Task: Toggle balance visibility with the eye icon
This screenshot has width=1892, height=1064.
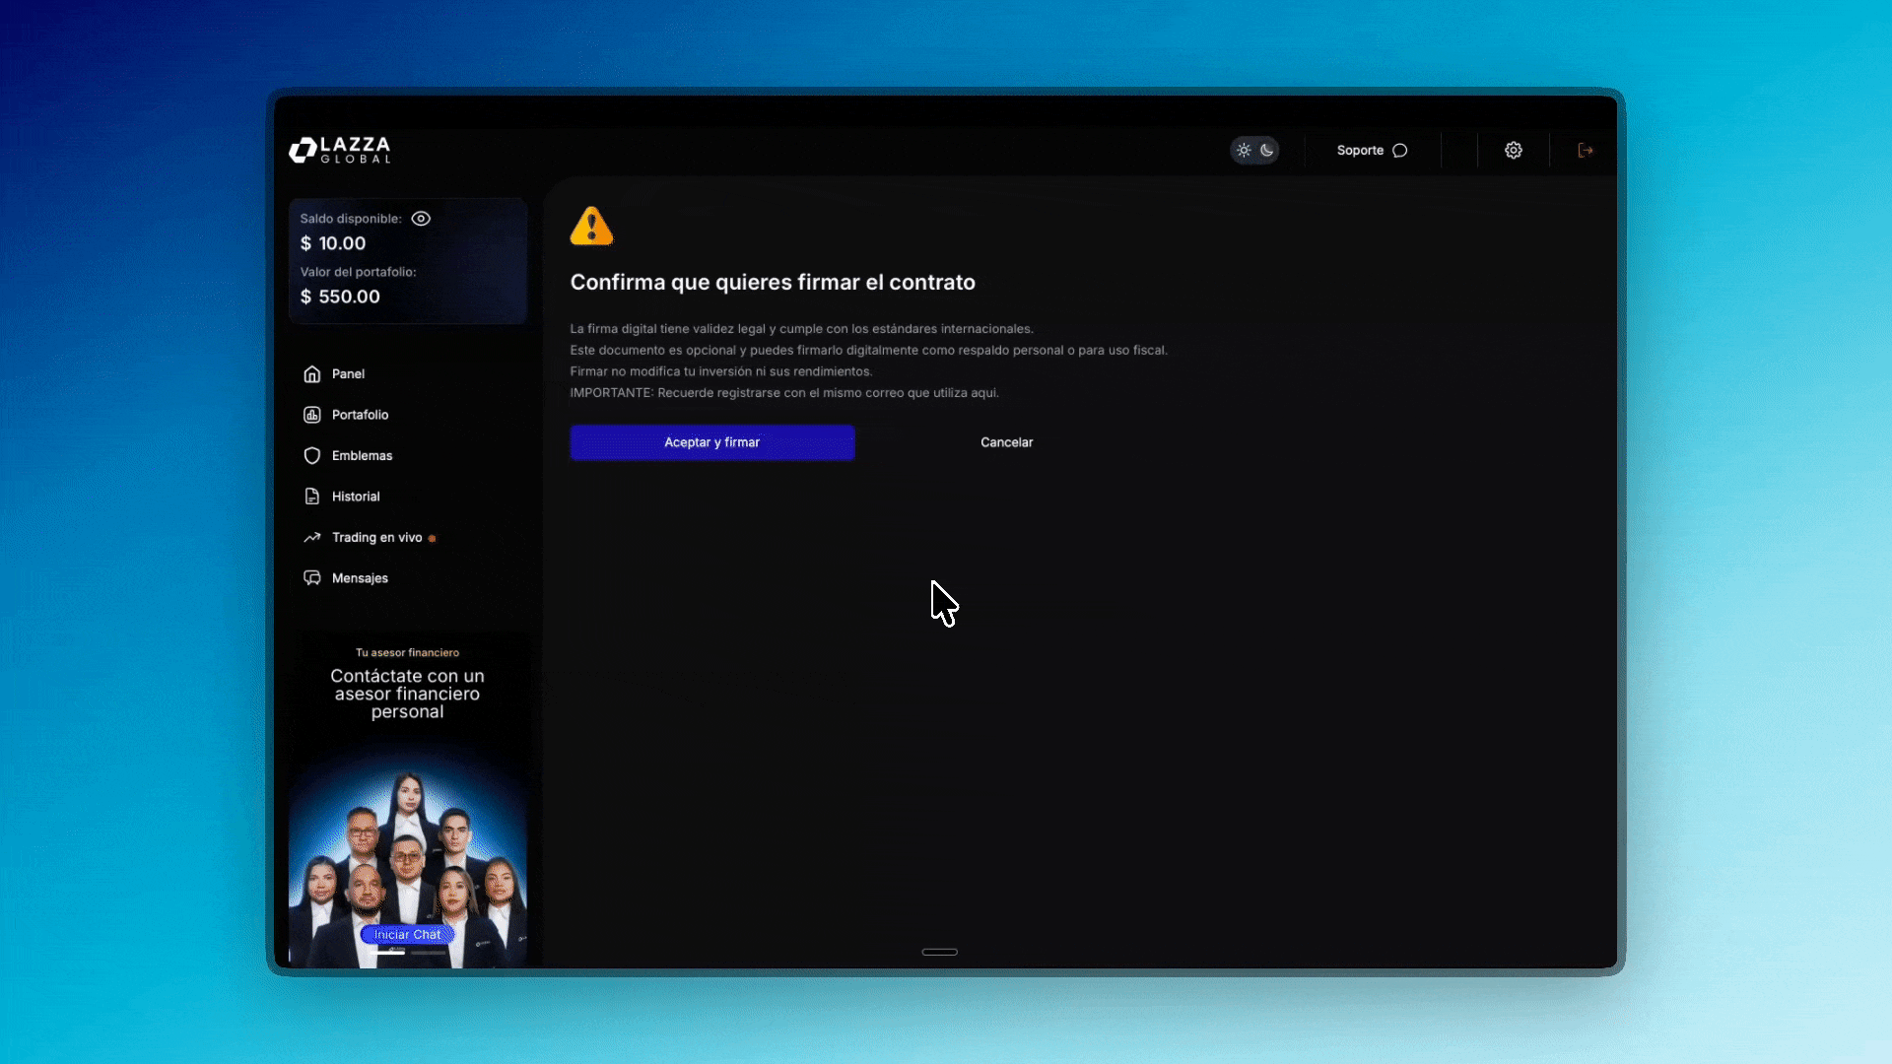Action: point(421,219)
